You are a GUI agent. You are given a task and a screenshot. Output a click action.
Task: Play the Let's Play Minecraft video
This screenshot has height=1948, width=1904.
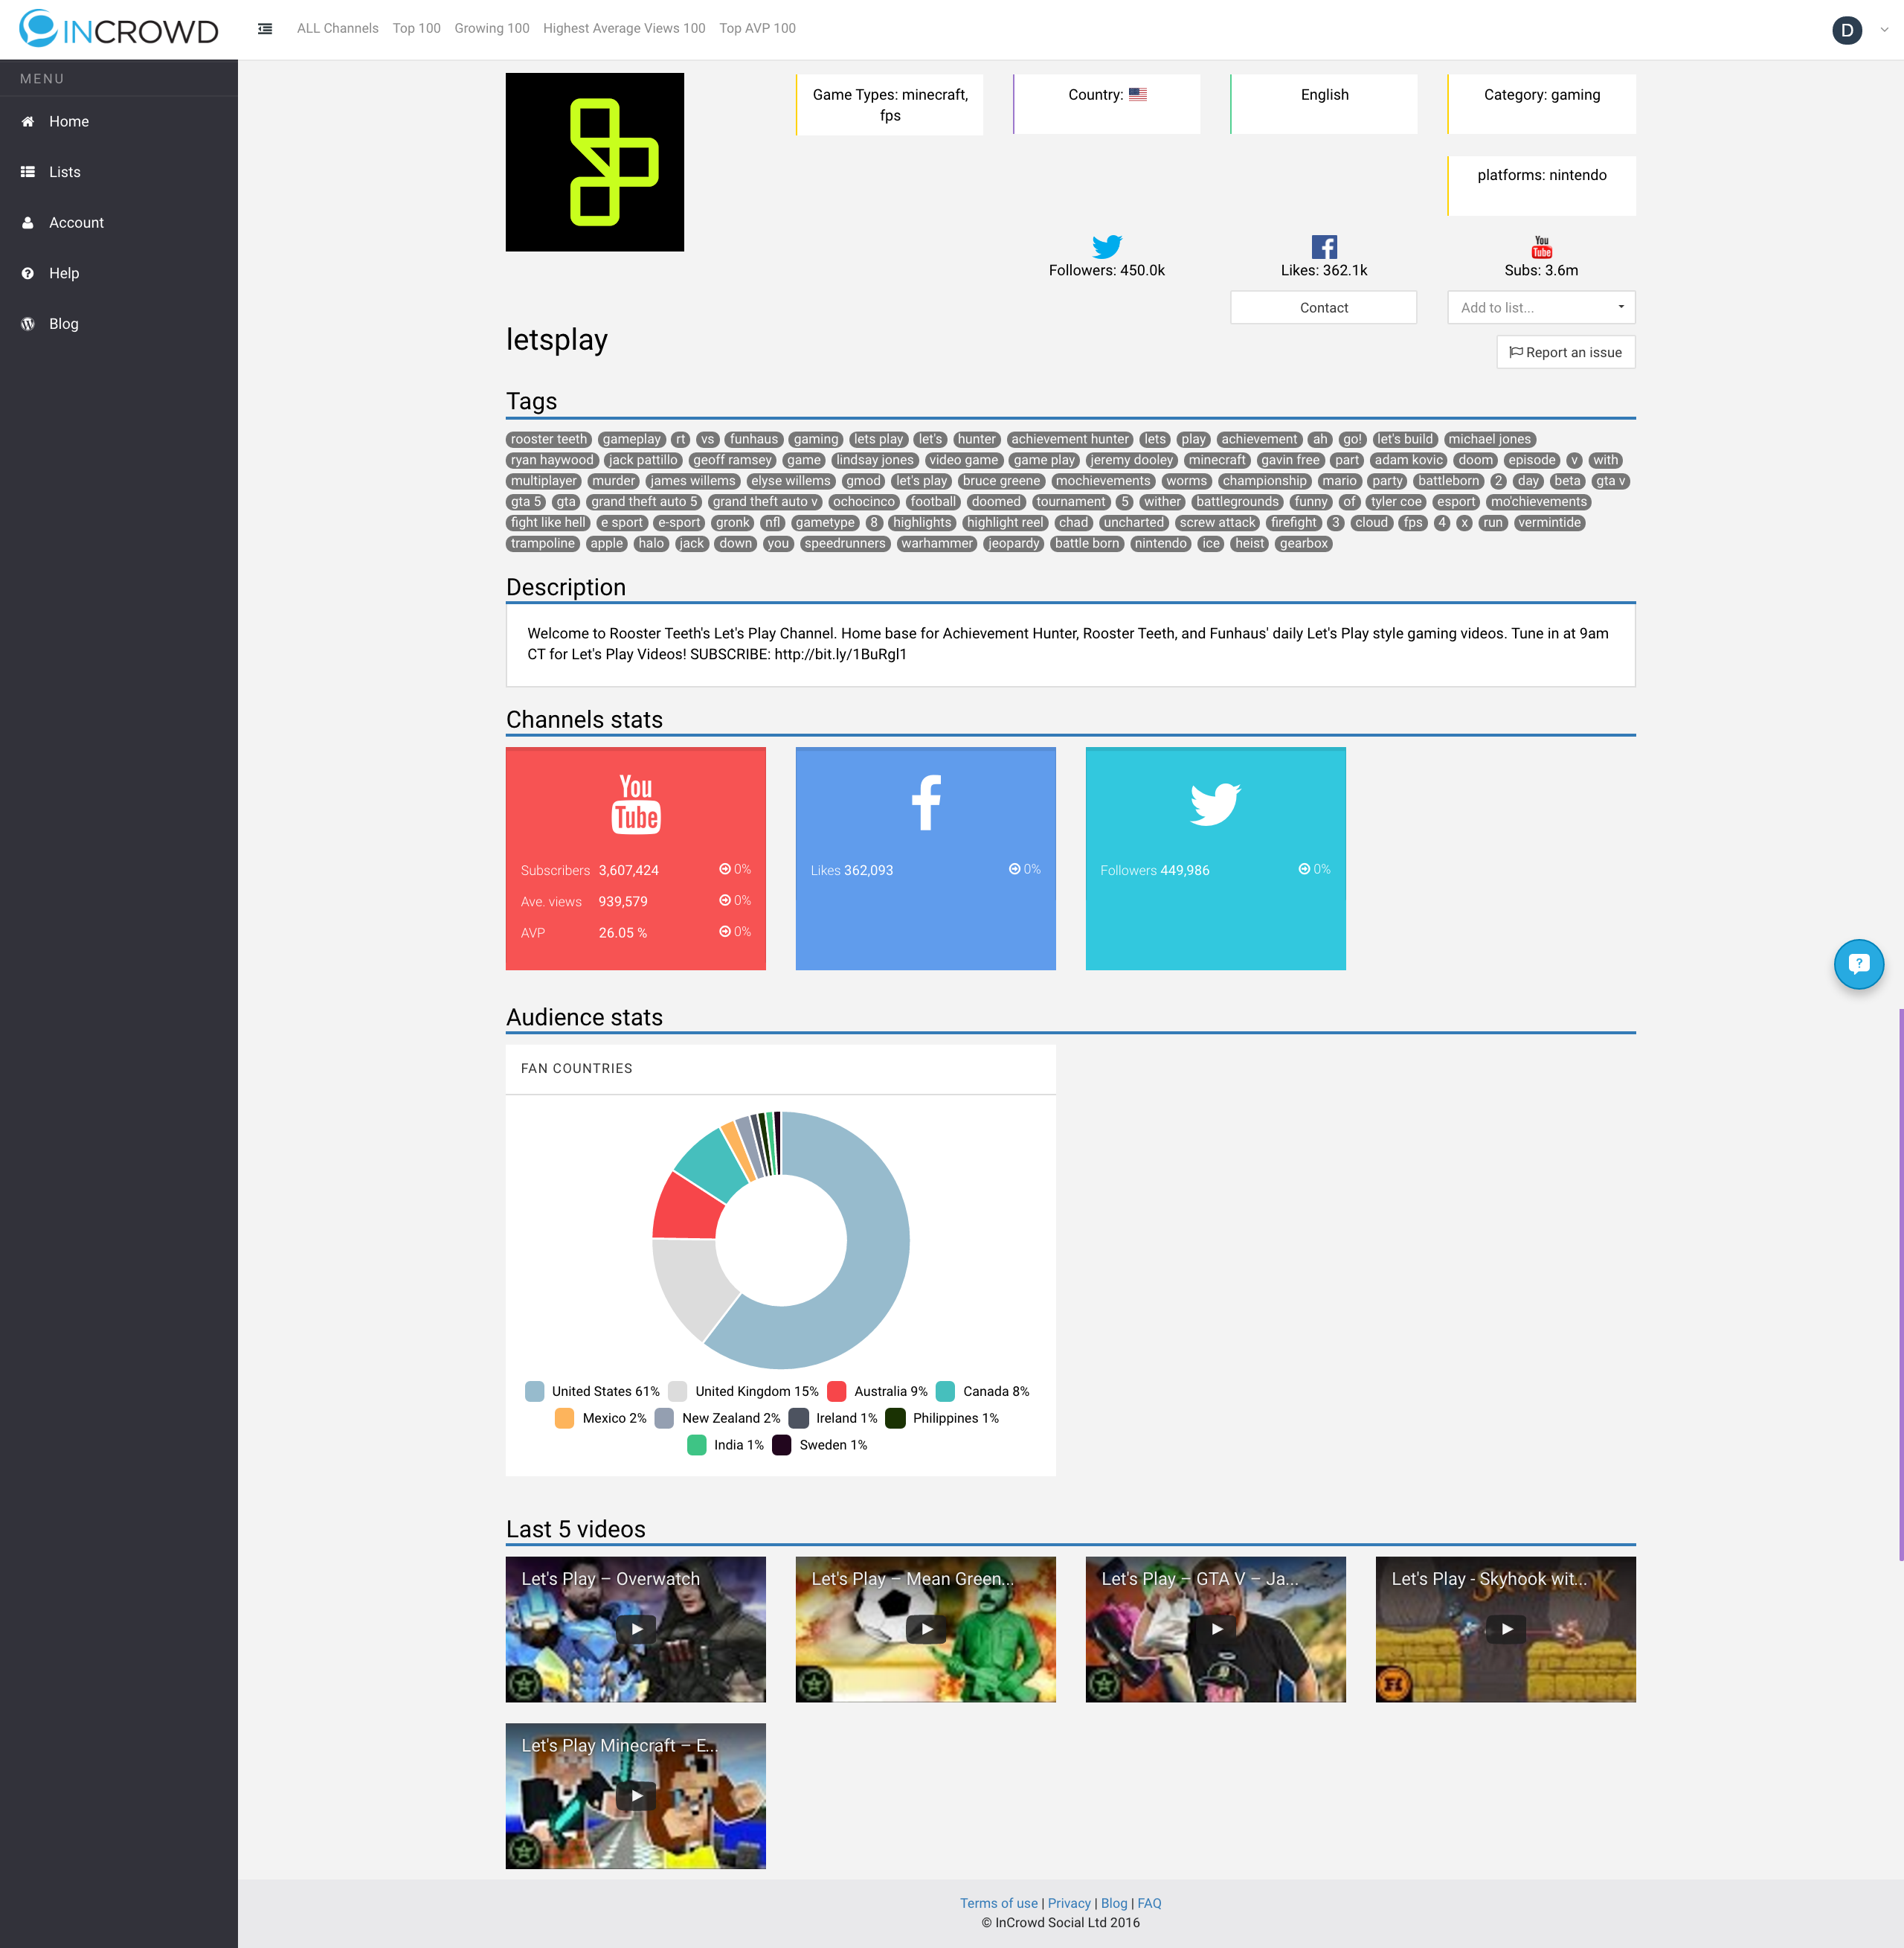(x=635, y=1795)
